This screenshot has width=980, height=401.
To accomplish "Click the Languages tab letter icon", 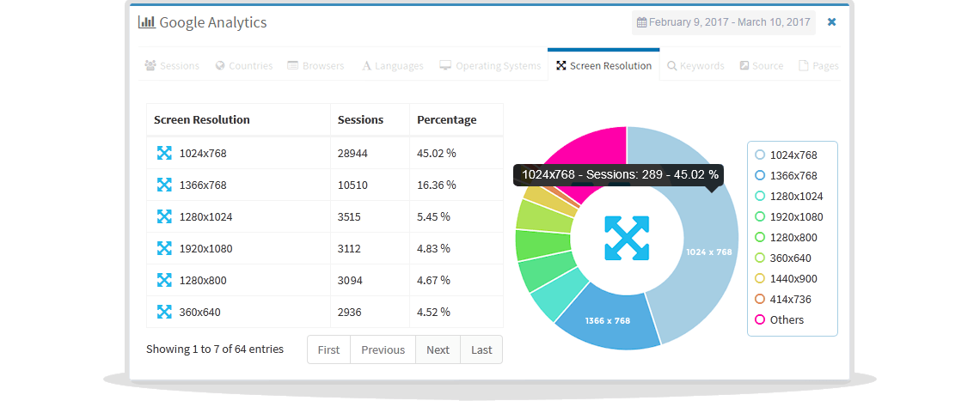I will point(367,65).
